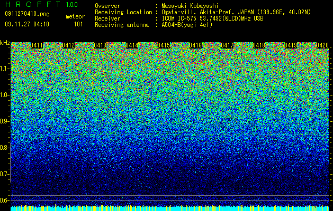Select the 0413 time marker

(100, 45)
